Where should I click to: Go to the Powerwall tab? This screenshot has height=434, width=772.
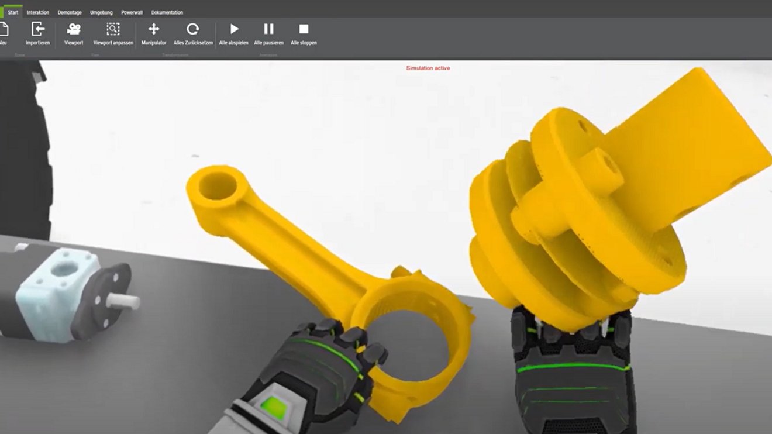(x=132, y=12)
